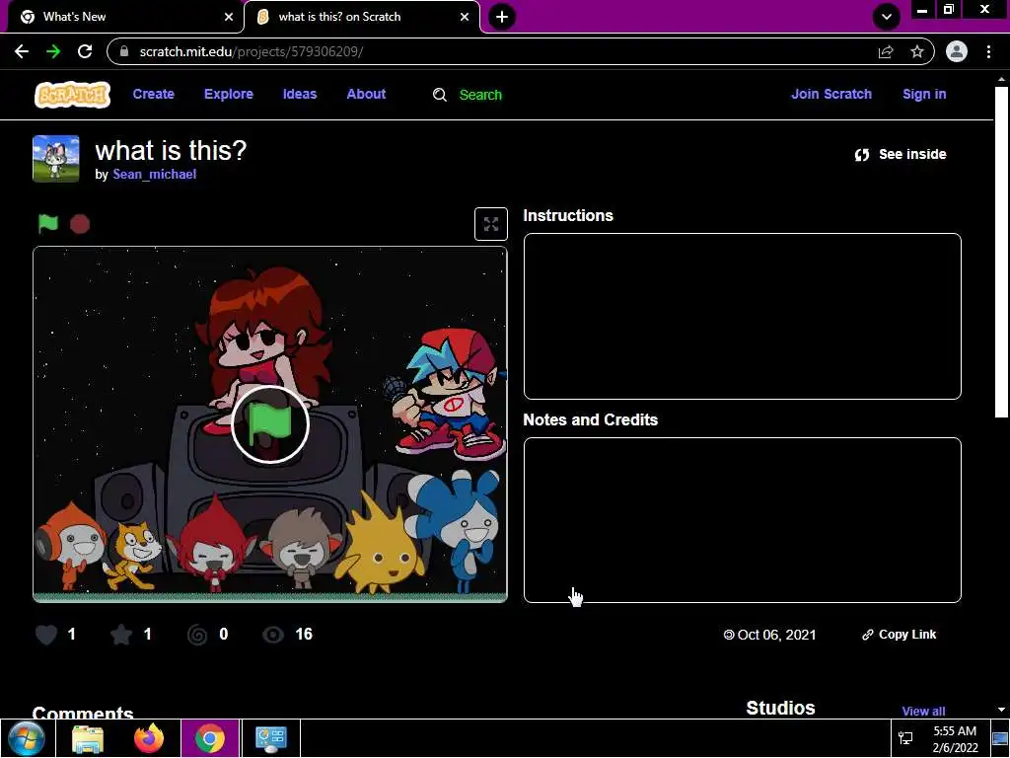The width and height of the screenshot is (1010, 758).
Task: Open the project author's avatar thumbnail
Action: point(56,159)
